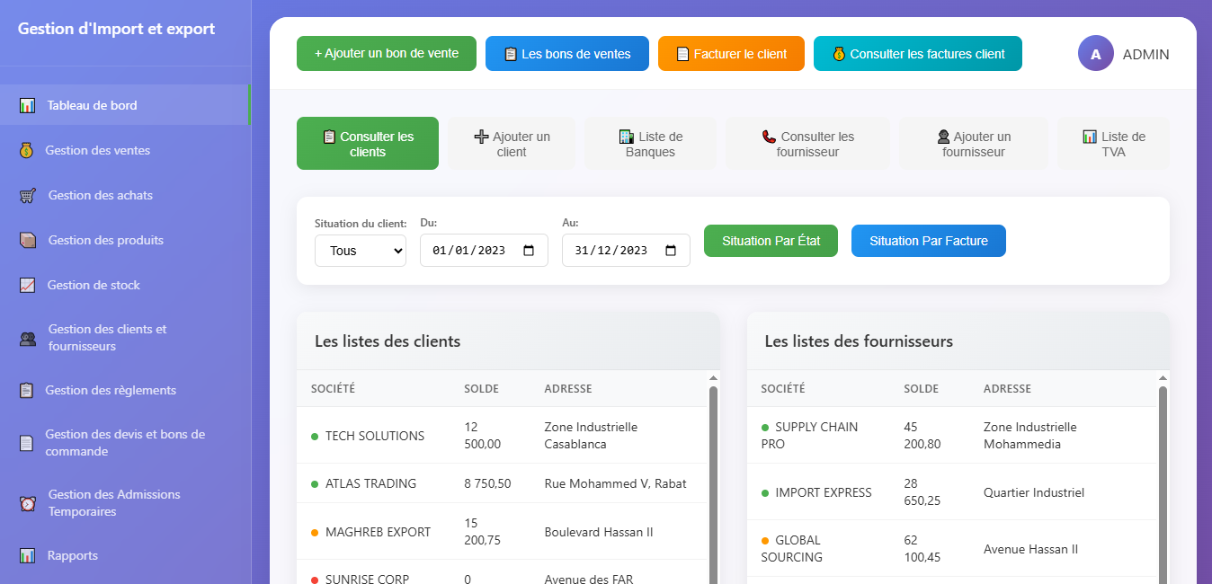Select the GLOBAL SOURCING supplier row
Screen dimensions: 1212x584
click(951, 549)
